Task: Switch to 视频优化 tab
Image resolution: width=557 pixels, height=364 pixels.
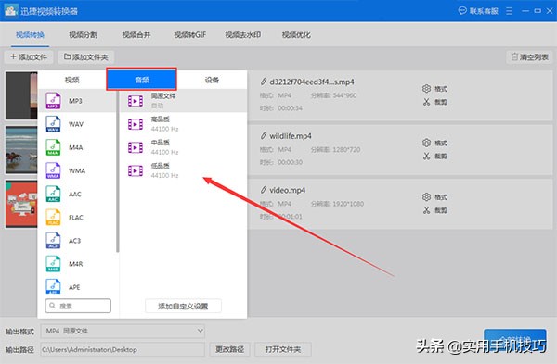Action: point(296,35)
